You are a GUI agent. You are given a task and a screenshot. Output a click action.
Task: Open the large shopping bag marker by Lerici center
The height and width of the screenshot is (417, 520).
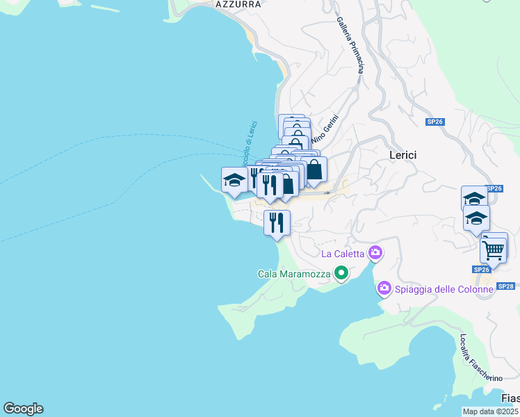(314, 170)
